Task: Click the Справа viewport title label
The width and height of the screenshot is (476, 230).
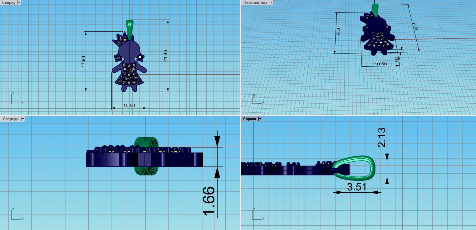Action: 250,119
